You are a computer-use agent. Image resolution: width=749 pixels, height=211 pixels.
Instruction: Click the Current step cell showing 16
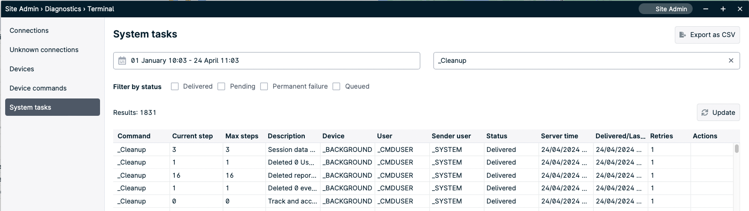click(x=196, y=175)
